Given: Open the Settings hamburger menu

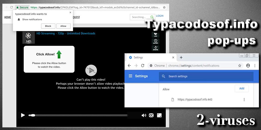Looking at the screenshot, I should [x=130, y=76].
